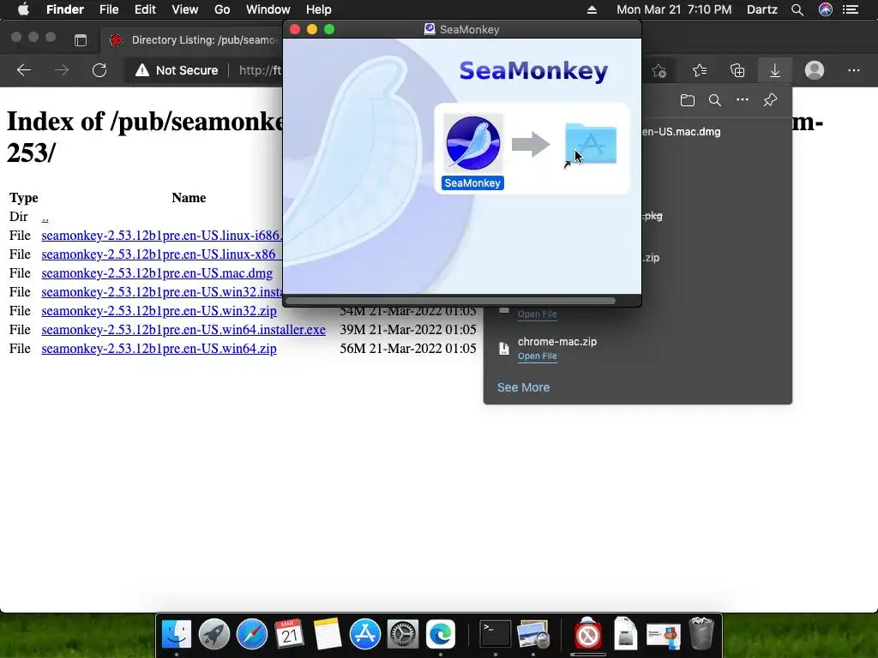Click seamonkey linux-x86_64 download link
878x658 pixels.
[x=162, y=254]
